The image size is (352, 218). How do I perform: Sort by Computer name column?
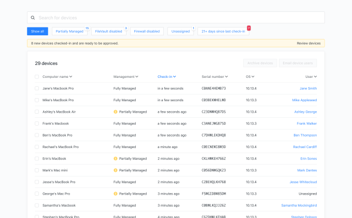point(57,77)
